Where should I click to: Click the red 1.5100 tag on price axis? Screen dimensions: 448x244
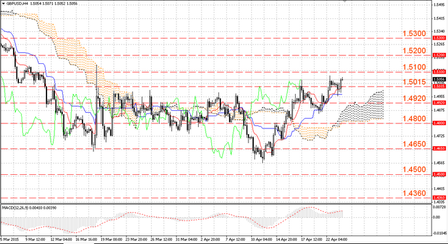[439, 72]
